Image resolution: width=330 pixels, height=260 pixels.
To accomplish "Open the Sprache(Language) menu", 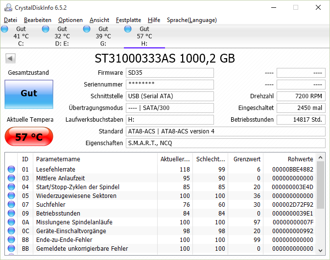I will (192, 20).
